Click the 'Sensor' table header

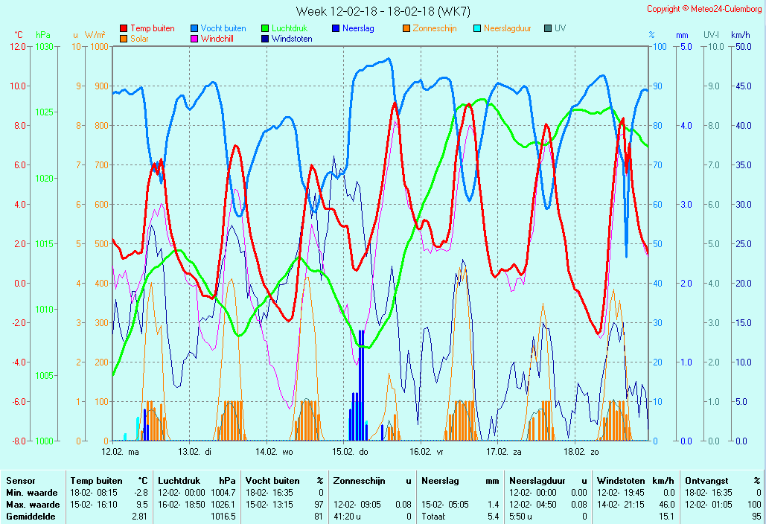pyautogui.click(x=21, y=481)
